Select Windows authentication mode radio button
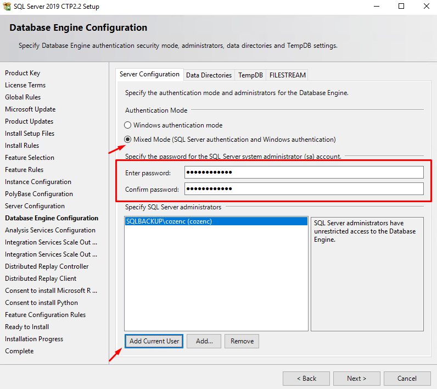 point(128,125)
